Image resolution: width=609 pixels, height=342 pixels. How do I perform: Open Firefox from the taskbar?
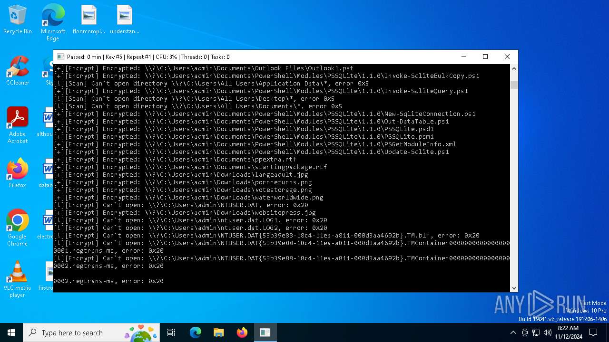click(x=242, y=332)
